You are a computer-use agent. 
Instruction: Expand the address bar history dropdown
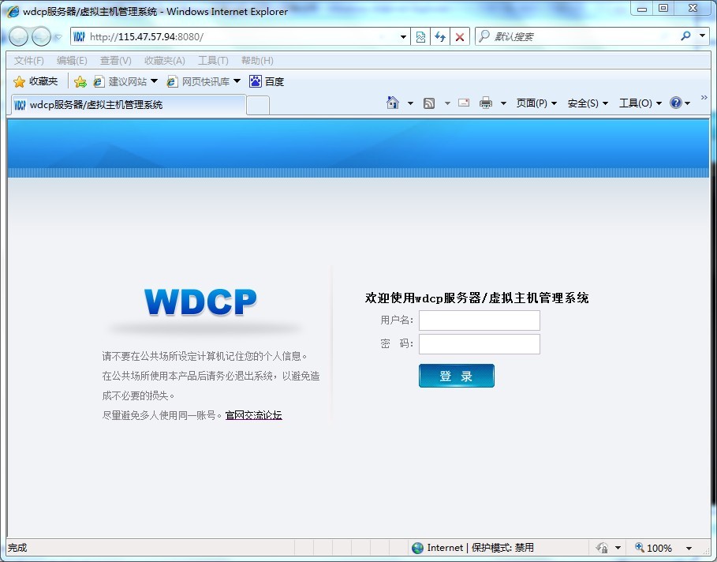403,37
